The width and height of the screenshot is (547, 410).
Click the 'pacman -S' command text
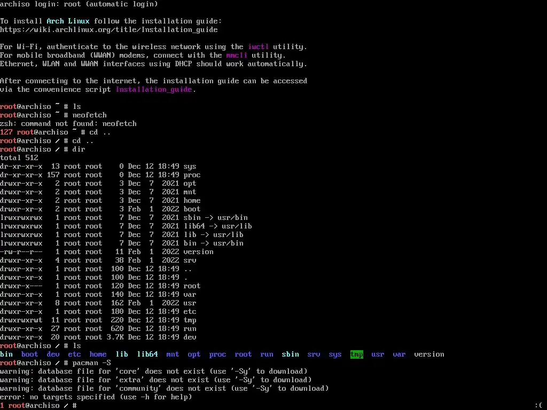tap(92, 362)
